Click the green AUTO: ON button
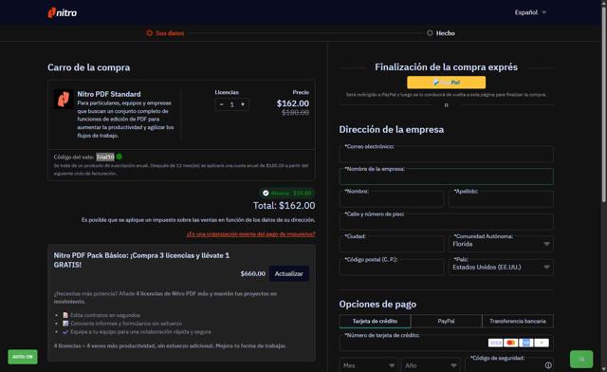This screenshot has height=372, width=607. click(23, 357)
